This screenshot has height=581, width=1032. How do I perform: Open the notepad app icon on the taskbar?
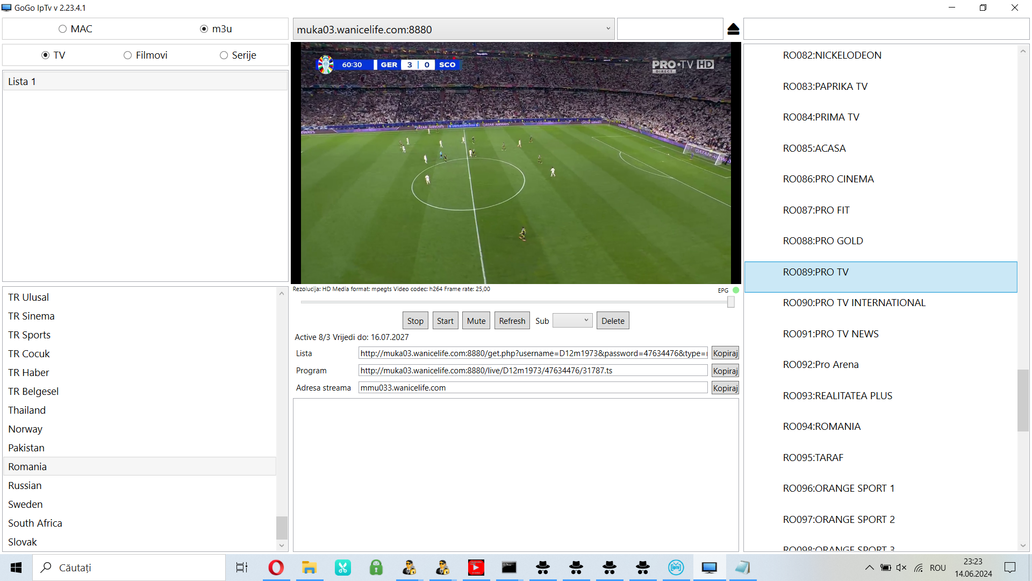[742, 568]
